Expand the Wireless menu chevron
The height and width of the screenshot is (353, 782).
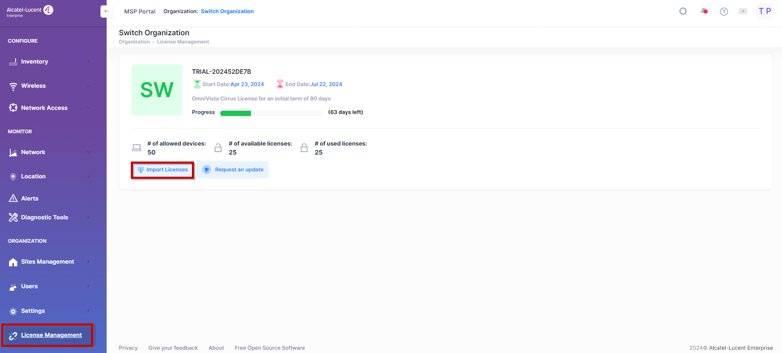[x=88, y=86]
